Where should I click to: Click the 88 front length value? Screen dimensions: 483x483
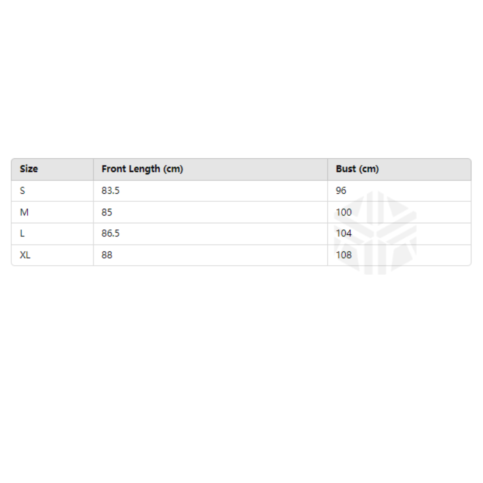click(x=107, y=255)
